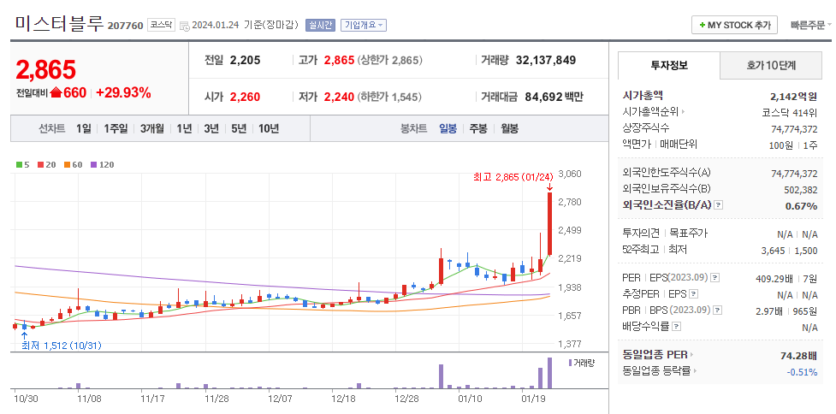836x414 pixels.
Task: Click the purple 거래량 legend swatch
Action: 570,363
